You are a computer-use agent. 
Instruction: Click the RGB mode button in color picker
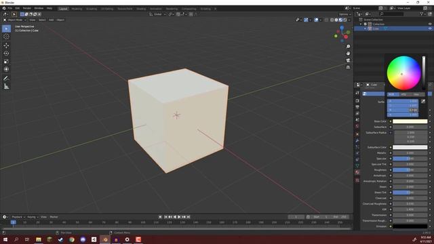pos(393,94)
